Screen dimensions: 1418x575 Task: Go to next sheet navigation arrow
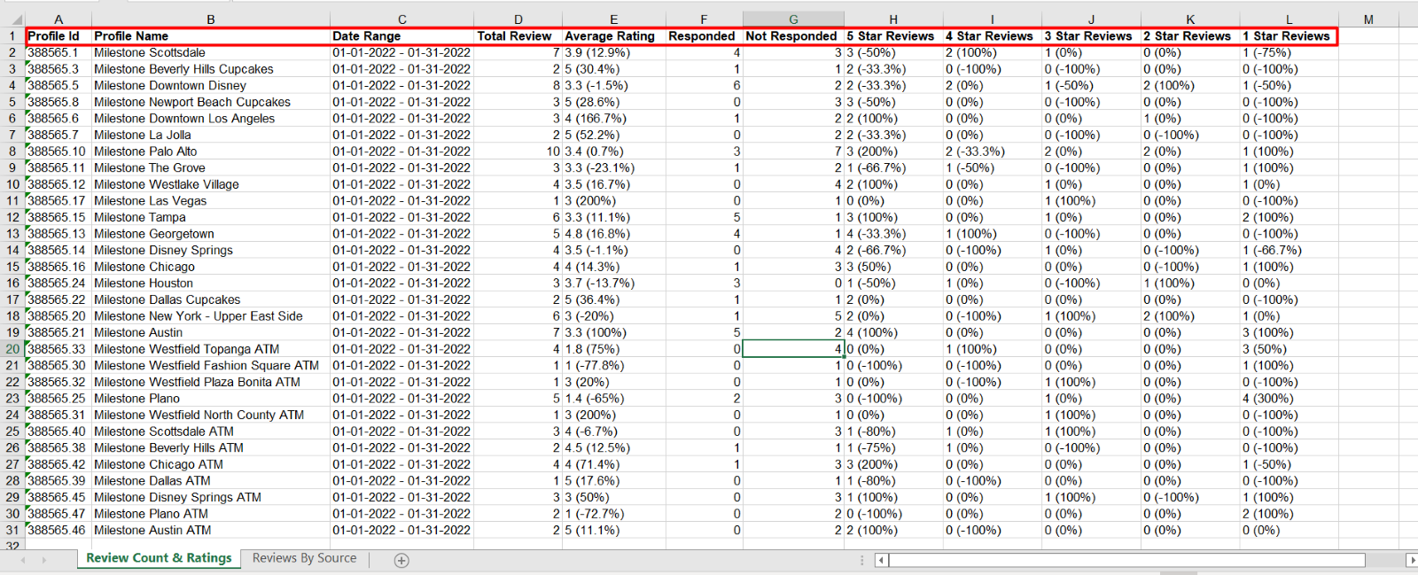click(43, 560)
